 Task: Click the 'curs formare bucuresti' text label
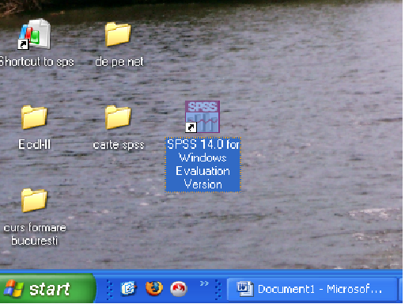click(x=35, y=234)
